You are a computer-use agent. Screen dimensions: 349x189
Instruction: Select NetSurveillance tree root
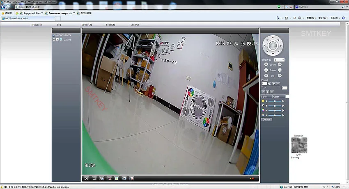[x=63, y=35]
